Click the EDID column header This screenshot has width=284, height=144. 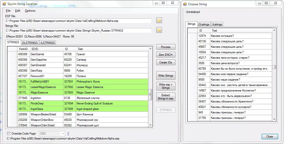coord(47,49)
